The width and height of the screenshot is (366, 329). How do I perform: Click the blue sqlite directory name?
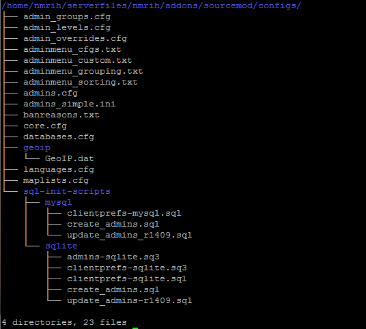pyautogui.click(x=61, y=246)
